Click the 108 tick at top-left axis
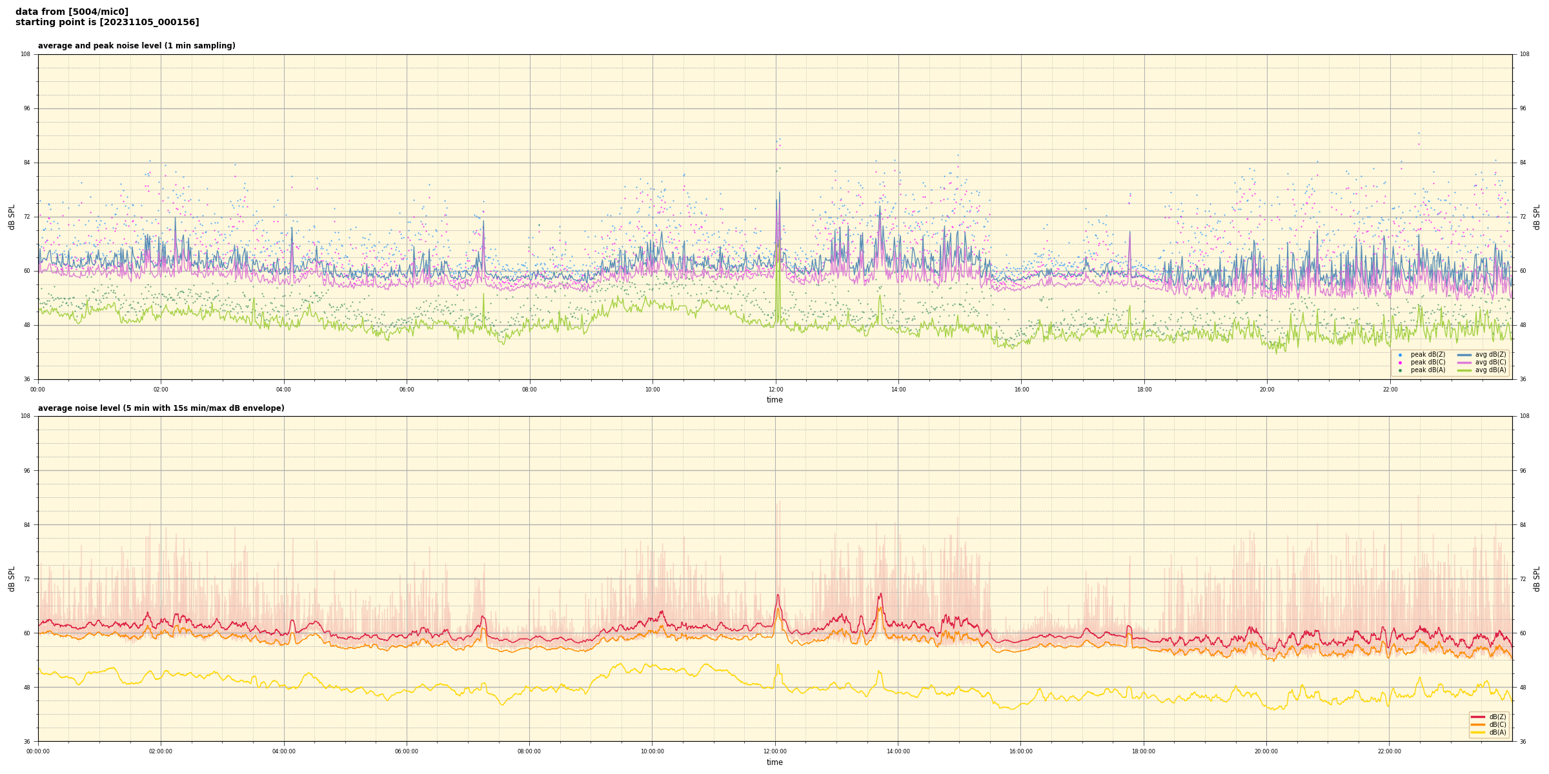Viewport: 1549px width, 774px height. tap(26, 54)
